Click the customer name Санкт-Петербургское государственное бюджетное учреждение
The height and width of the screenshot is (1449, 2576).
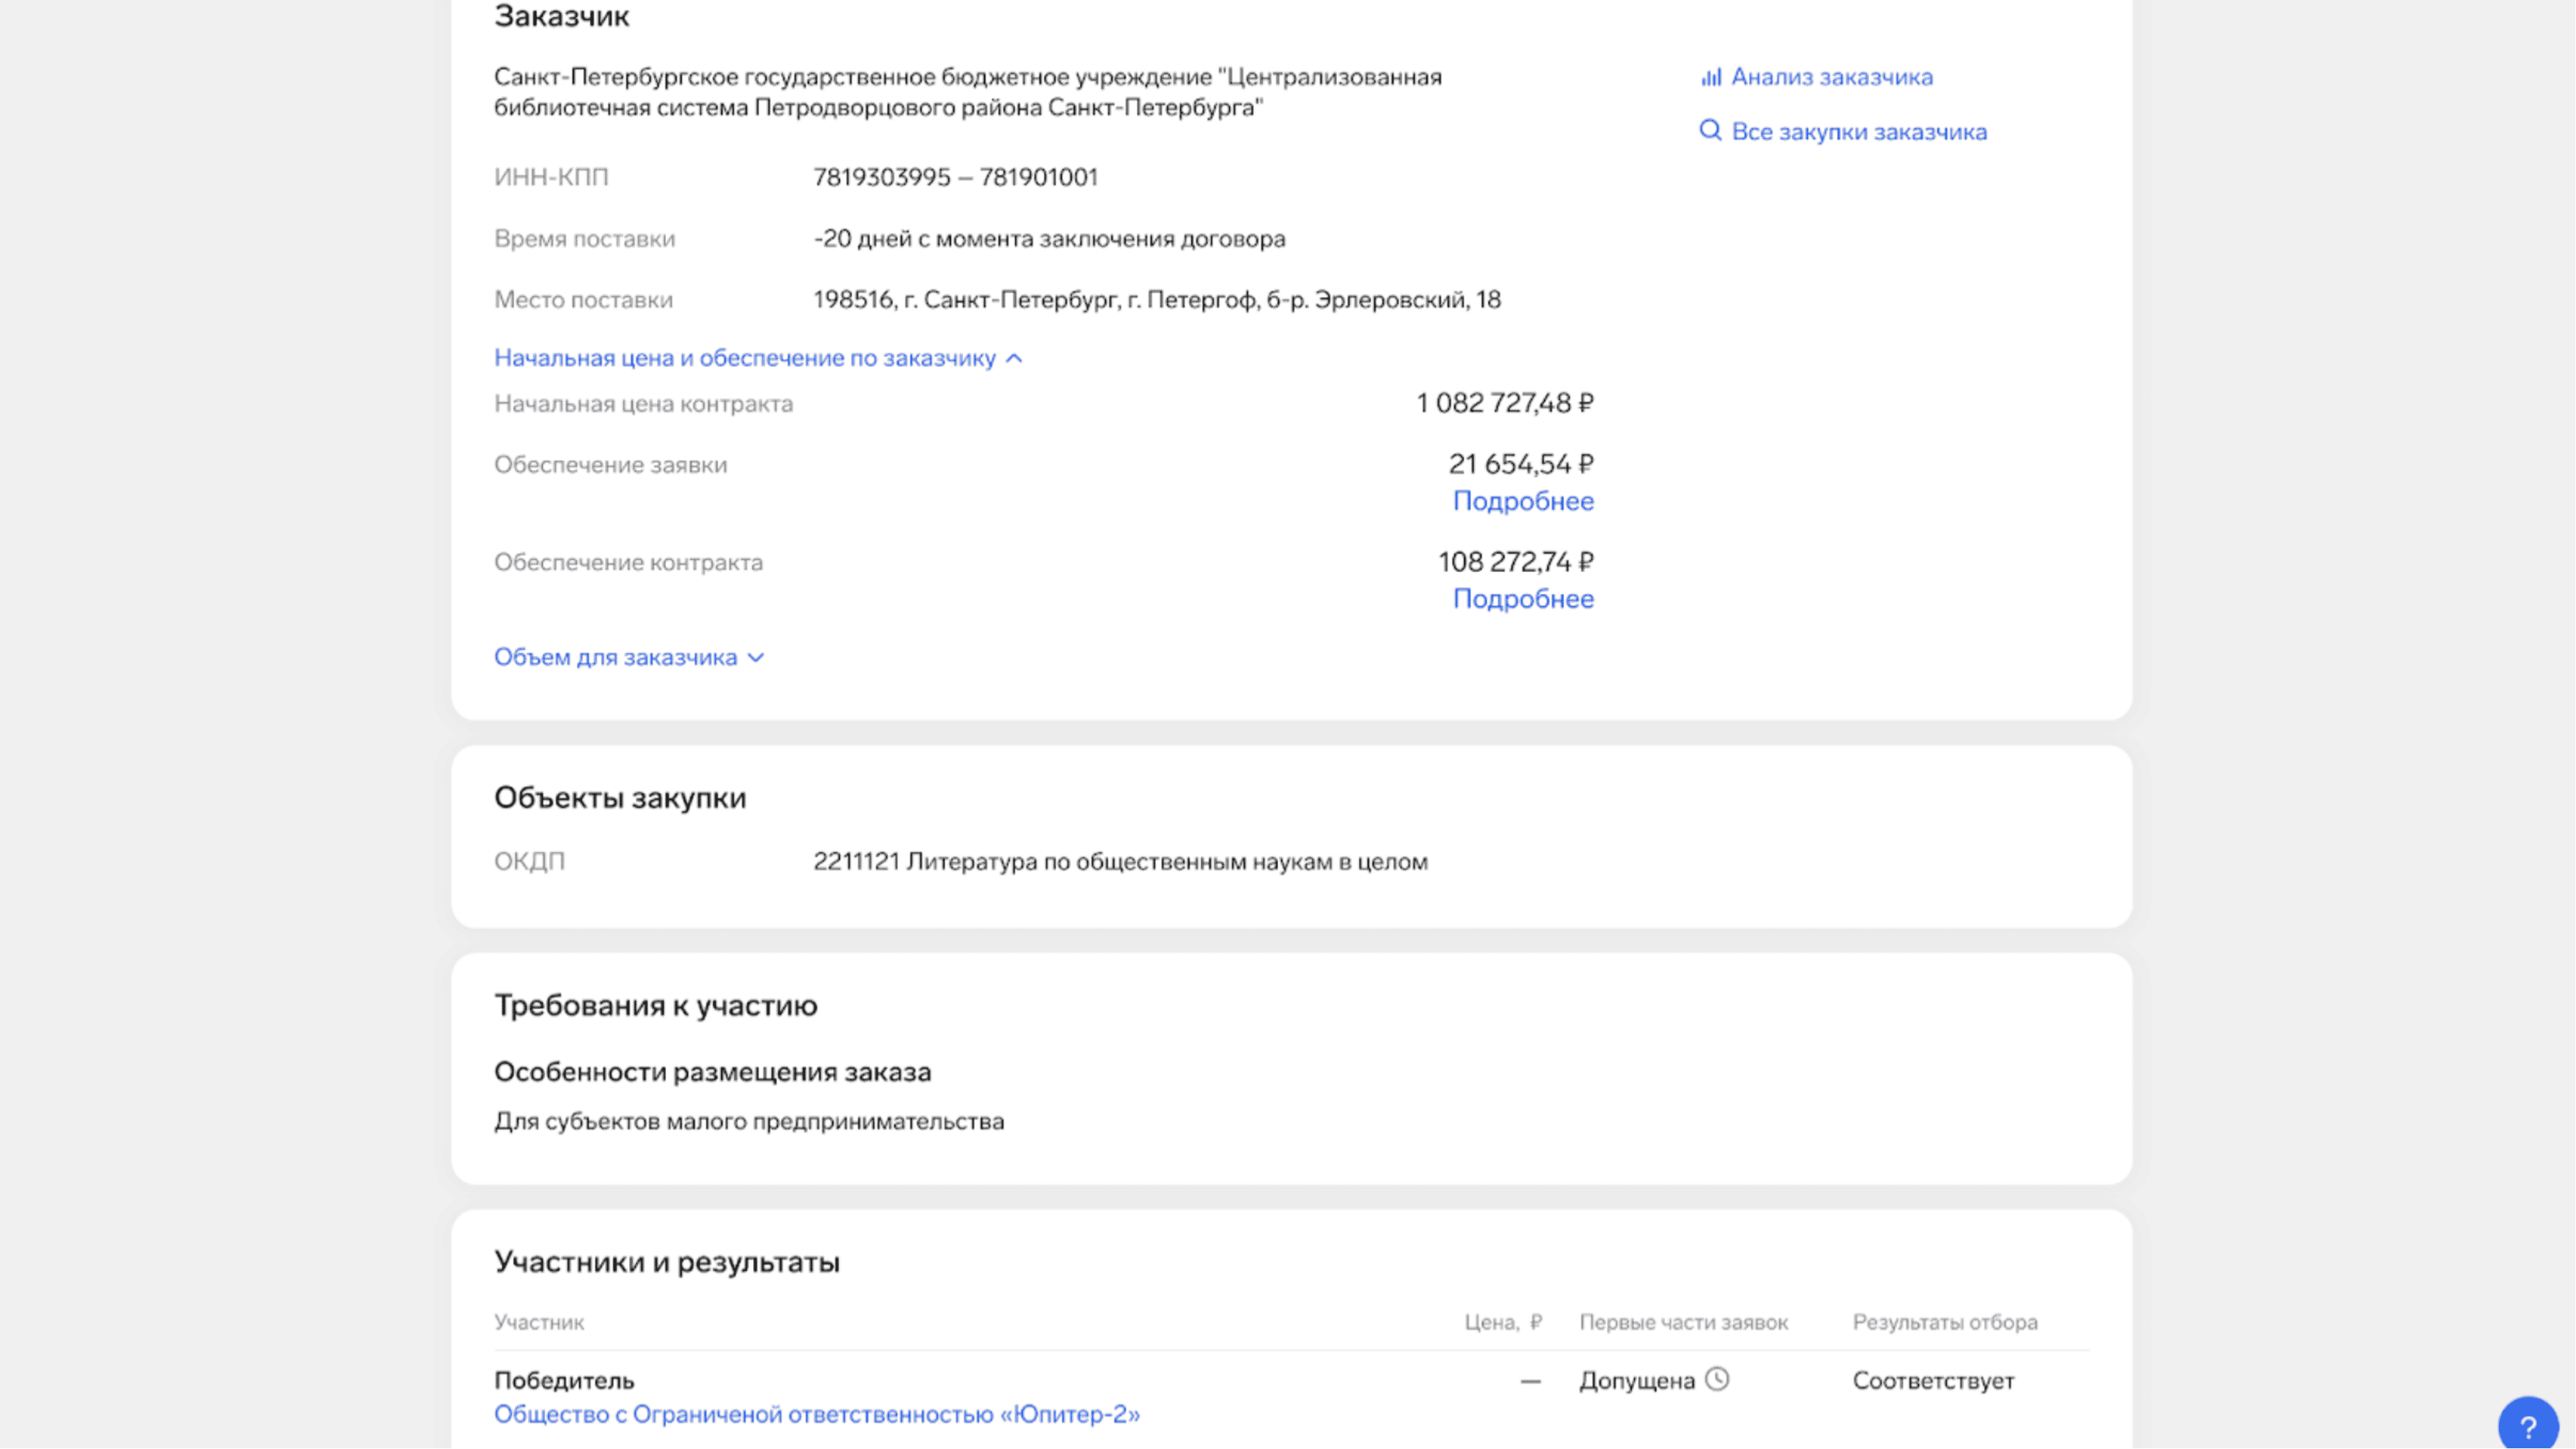click(x=968, y=92)
